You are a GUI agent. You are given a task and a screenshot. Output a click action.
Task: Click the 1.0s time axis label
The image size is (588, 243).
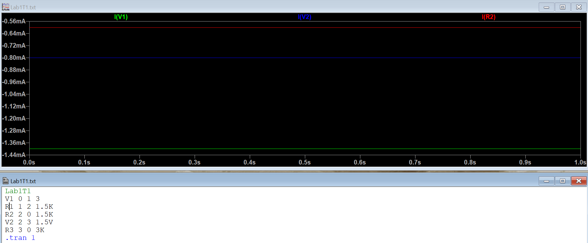[x=580, y=162]
